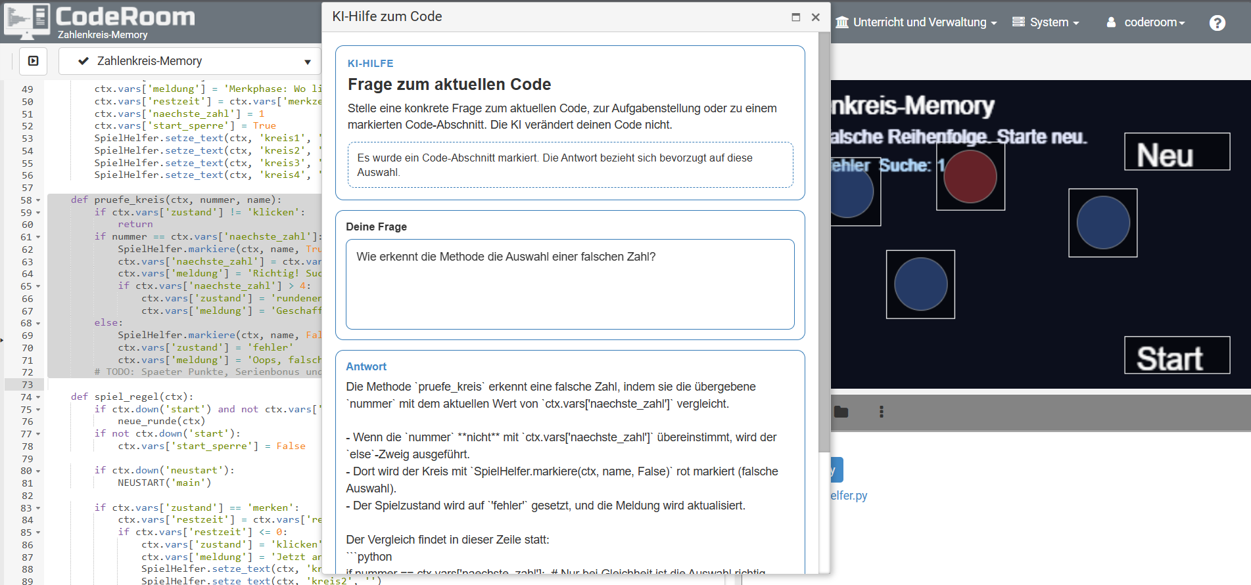Click the folder icon below preview

point(841,412)
